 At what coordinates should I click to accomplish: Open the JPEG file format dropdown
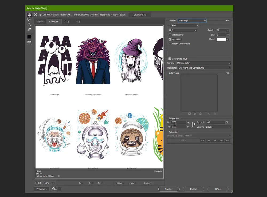184,25
